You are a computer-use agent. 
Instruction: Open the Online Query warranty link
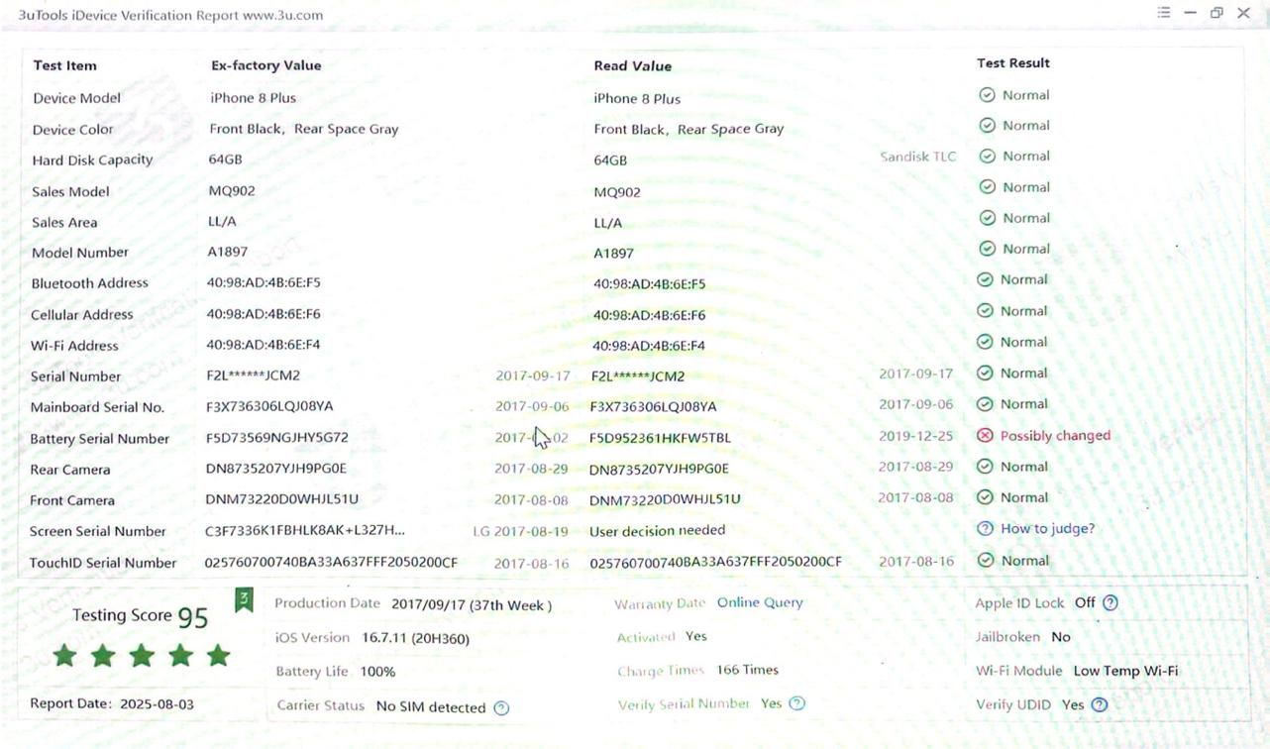[760, 602]
